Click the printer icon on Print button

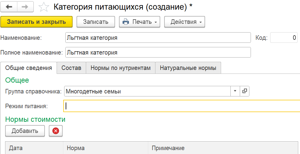[x=126, y=22]
